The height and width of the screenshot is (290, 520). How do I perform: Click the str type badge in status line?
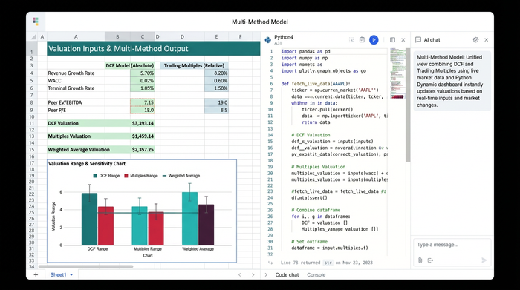point(328,263)
